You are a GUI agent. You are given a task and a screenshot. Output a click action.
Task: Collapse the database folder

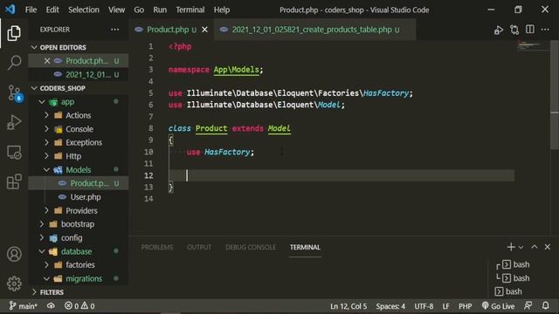click(42, 251)
